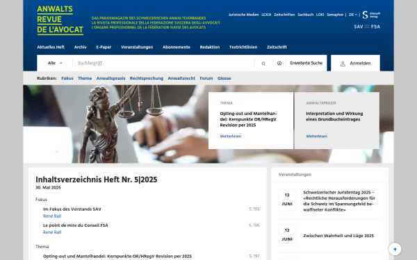Select the Thema rubric link
Image resolution: width=417 pixels, height=260 pixels.
[85, 78]
